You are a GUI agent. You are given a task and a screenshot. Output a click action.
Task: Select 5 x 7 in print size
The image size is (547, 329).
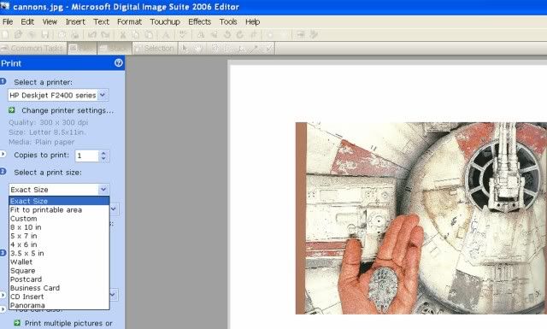click(59, 236)
